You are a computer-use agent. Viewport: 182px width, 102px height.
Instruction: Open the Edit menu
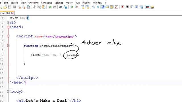pos(6,3)
